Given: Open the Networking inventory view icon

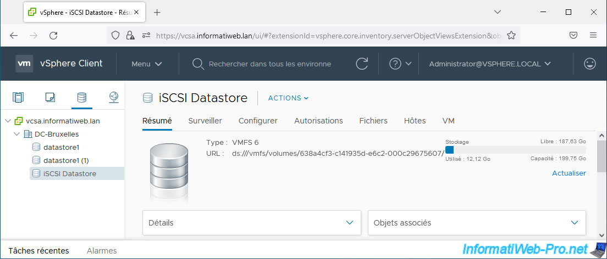Looking at the screenshot, I should click(x=113, y=98).
